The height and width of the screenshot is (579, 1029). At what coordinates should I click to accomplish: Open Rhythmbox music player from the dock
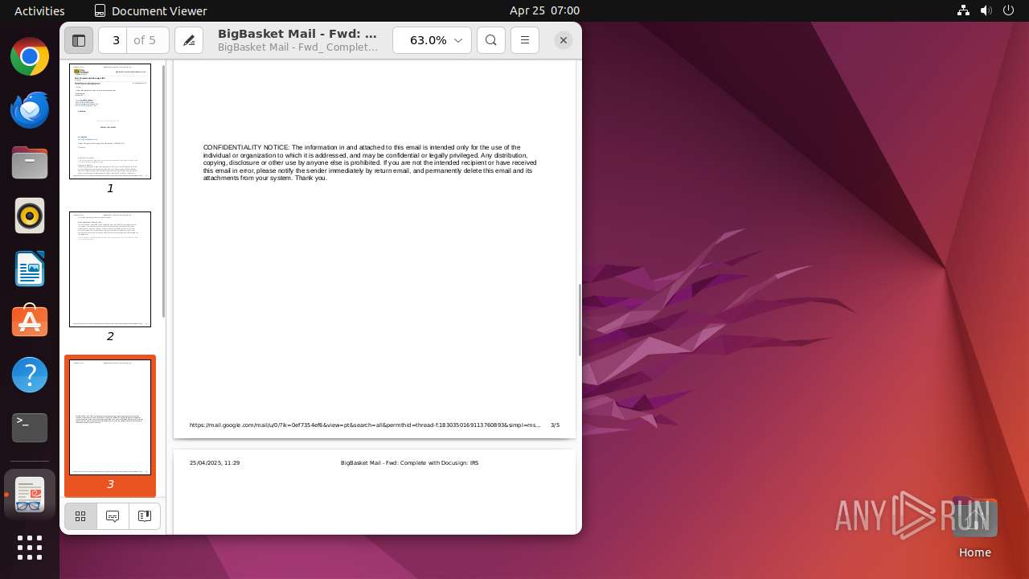point(30,216)
